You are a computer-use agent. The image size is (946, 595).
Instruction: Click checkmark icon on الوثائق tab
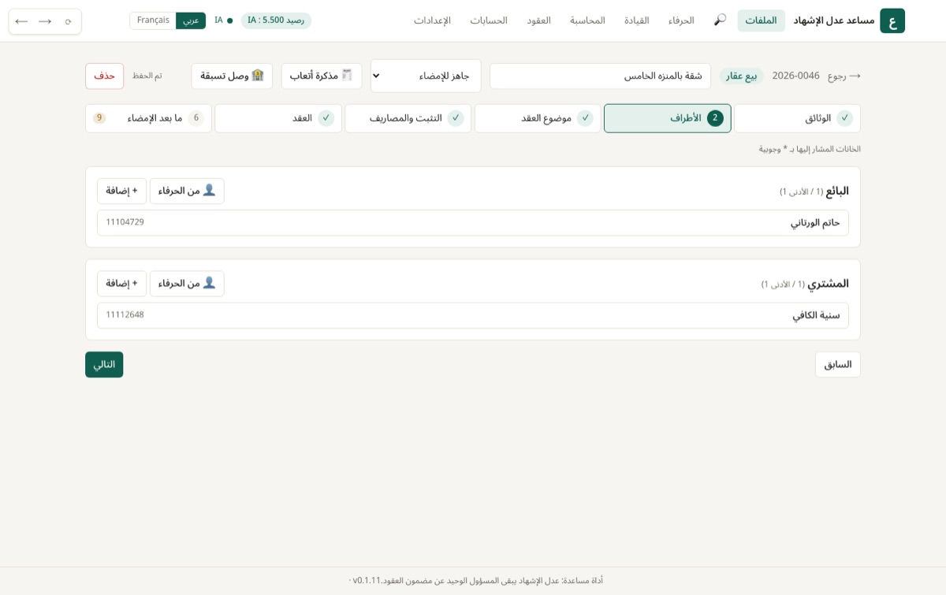click(844, 118)
